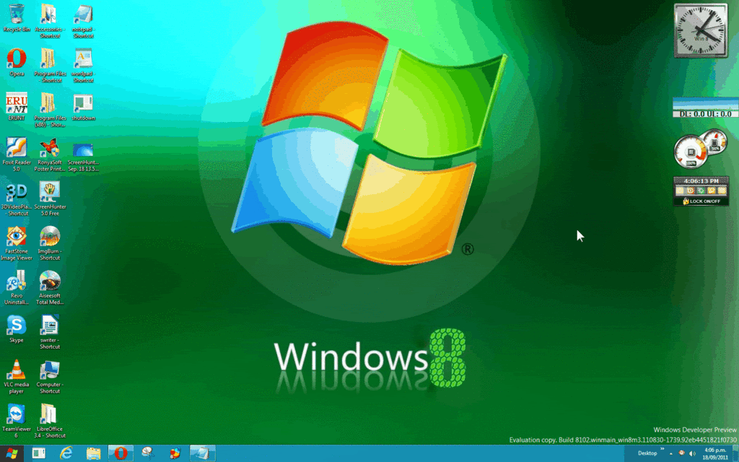Launch Internet Explorer from the taskbar
Viewport: 739px width, 462px height.
66,453
